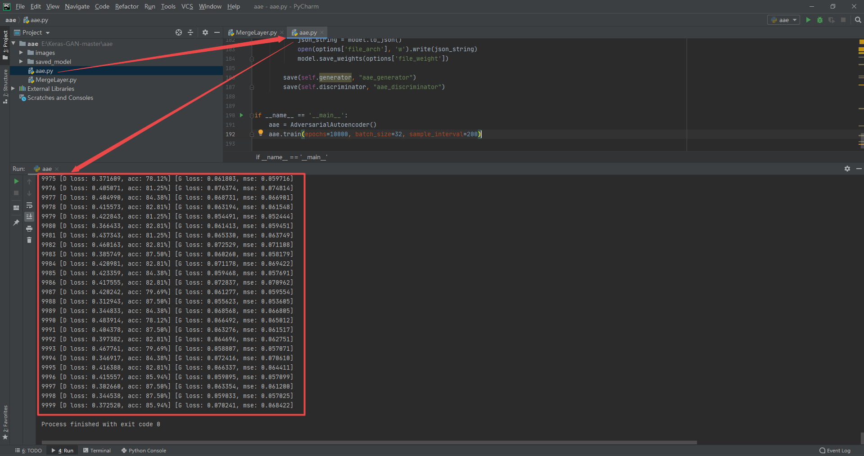Screen dimensions: 864x456
Task: Fold the if __name__ block at line 190
Action: click(252, 116)
